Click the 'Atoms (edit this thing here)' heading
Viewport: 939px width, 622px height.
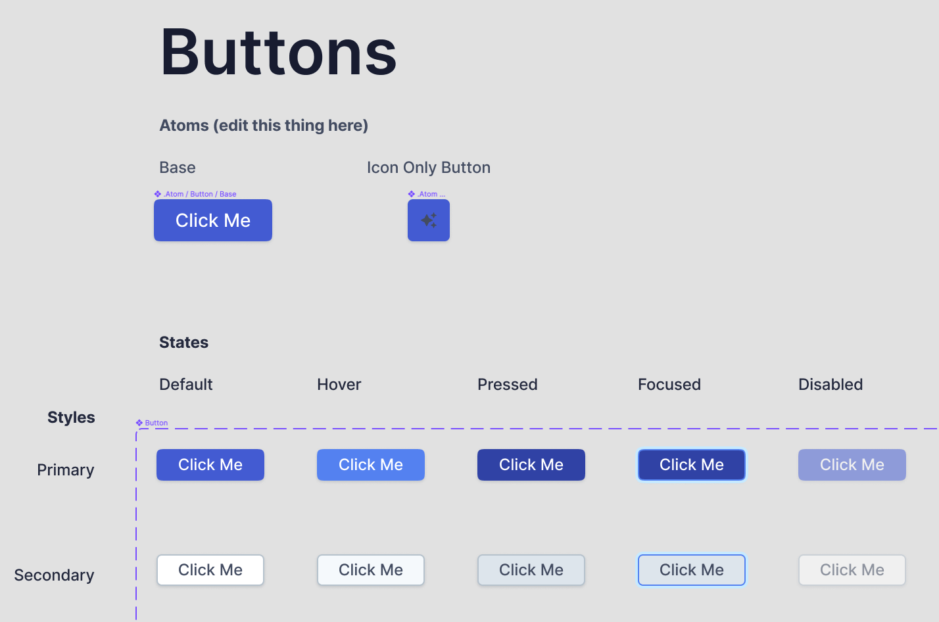(x=264, y=126)
